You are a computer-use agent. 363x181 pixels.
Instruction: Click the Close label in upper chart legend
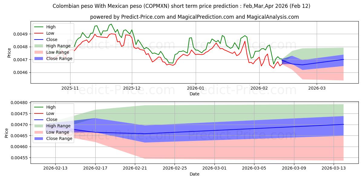[x=52, y=40]
